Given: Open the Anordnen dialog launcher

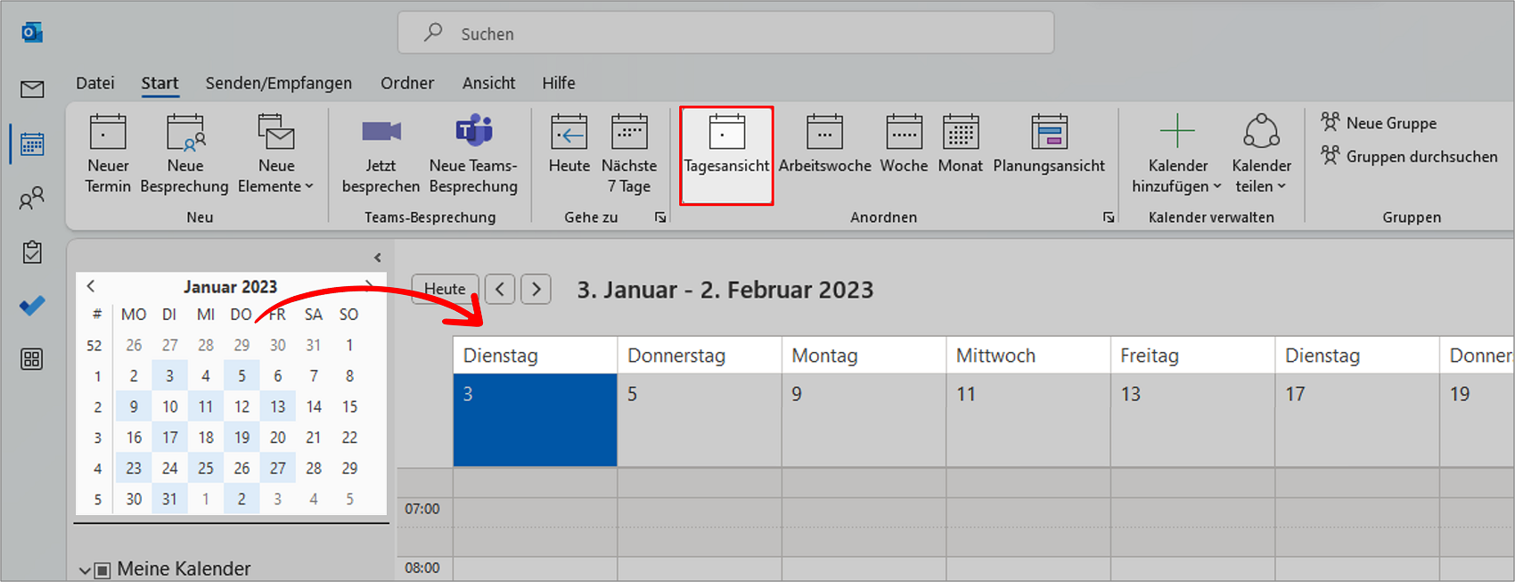Looking at the screenshot, I should [x=1109, y=217].
